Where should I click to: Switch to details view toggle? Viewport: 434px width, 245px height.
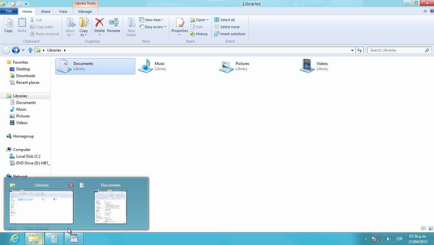[424, 228]
